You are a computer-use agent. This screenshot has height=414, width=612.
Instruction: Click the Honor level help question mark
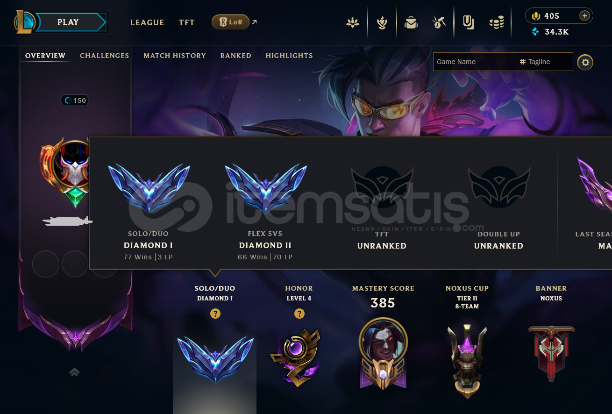[x=299, y=314]
